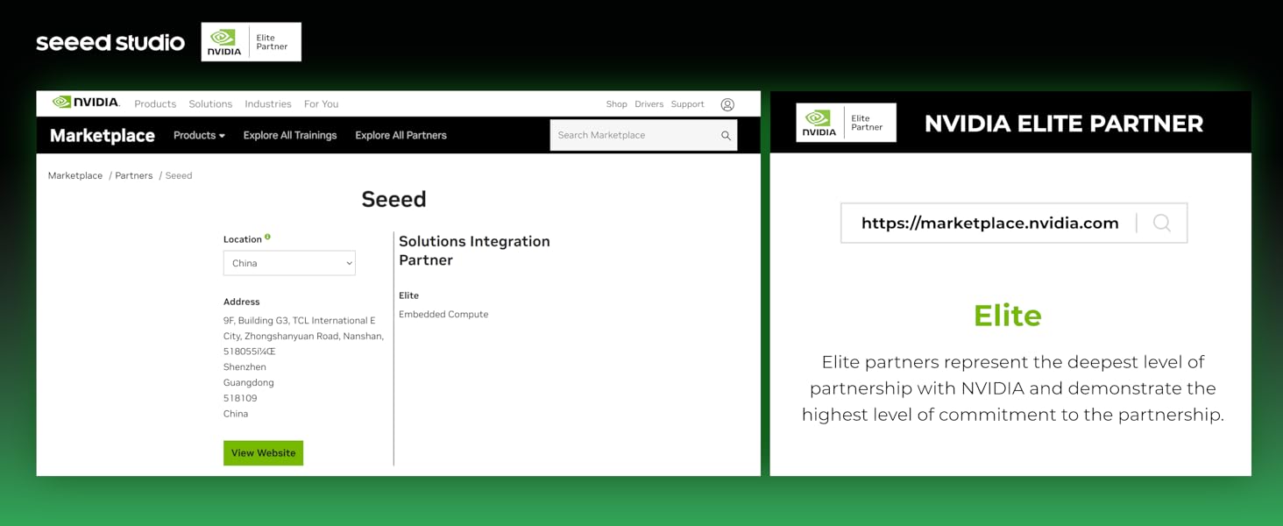This screenshot has width=1283, height=526.
Task: Click the Embedded Compute text
Action: click(443, 314)
